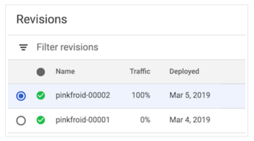Open revision pinkfroid-00001 name

coord(83,120)
